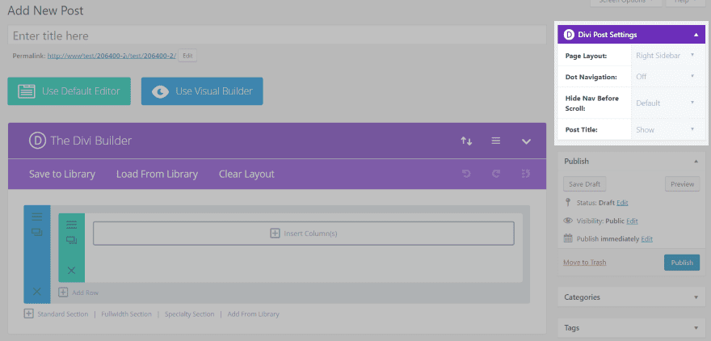The width and height of the screenshot is (711, 341).
Task: Add a Fullwidth Section
Action: coord(127,314)
